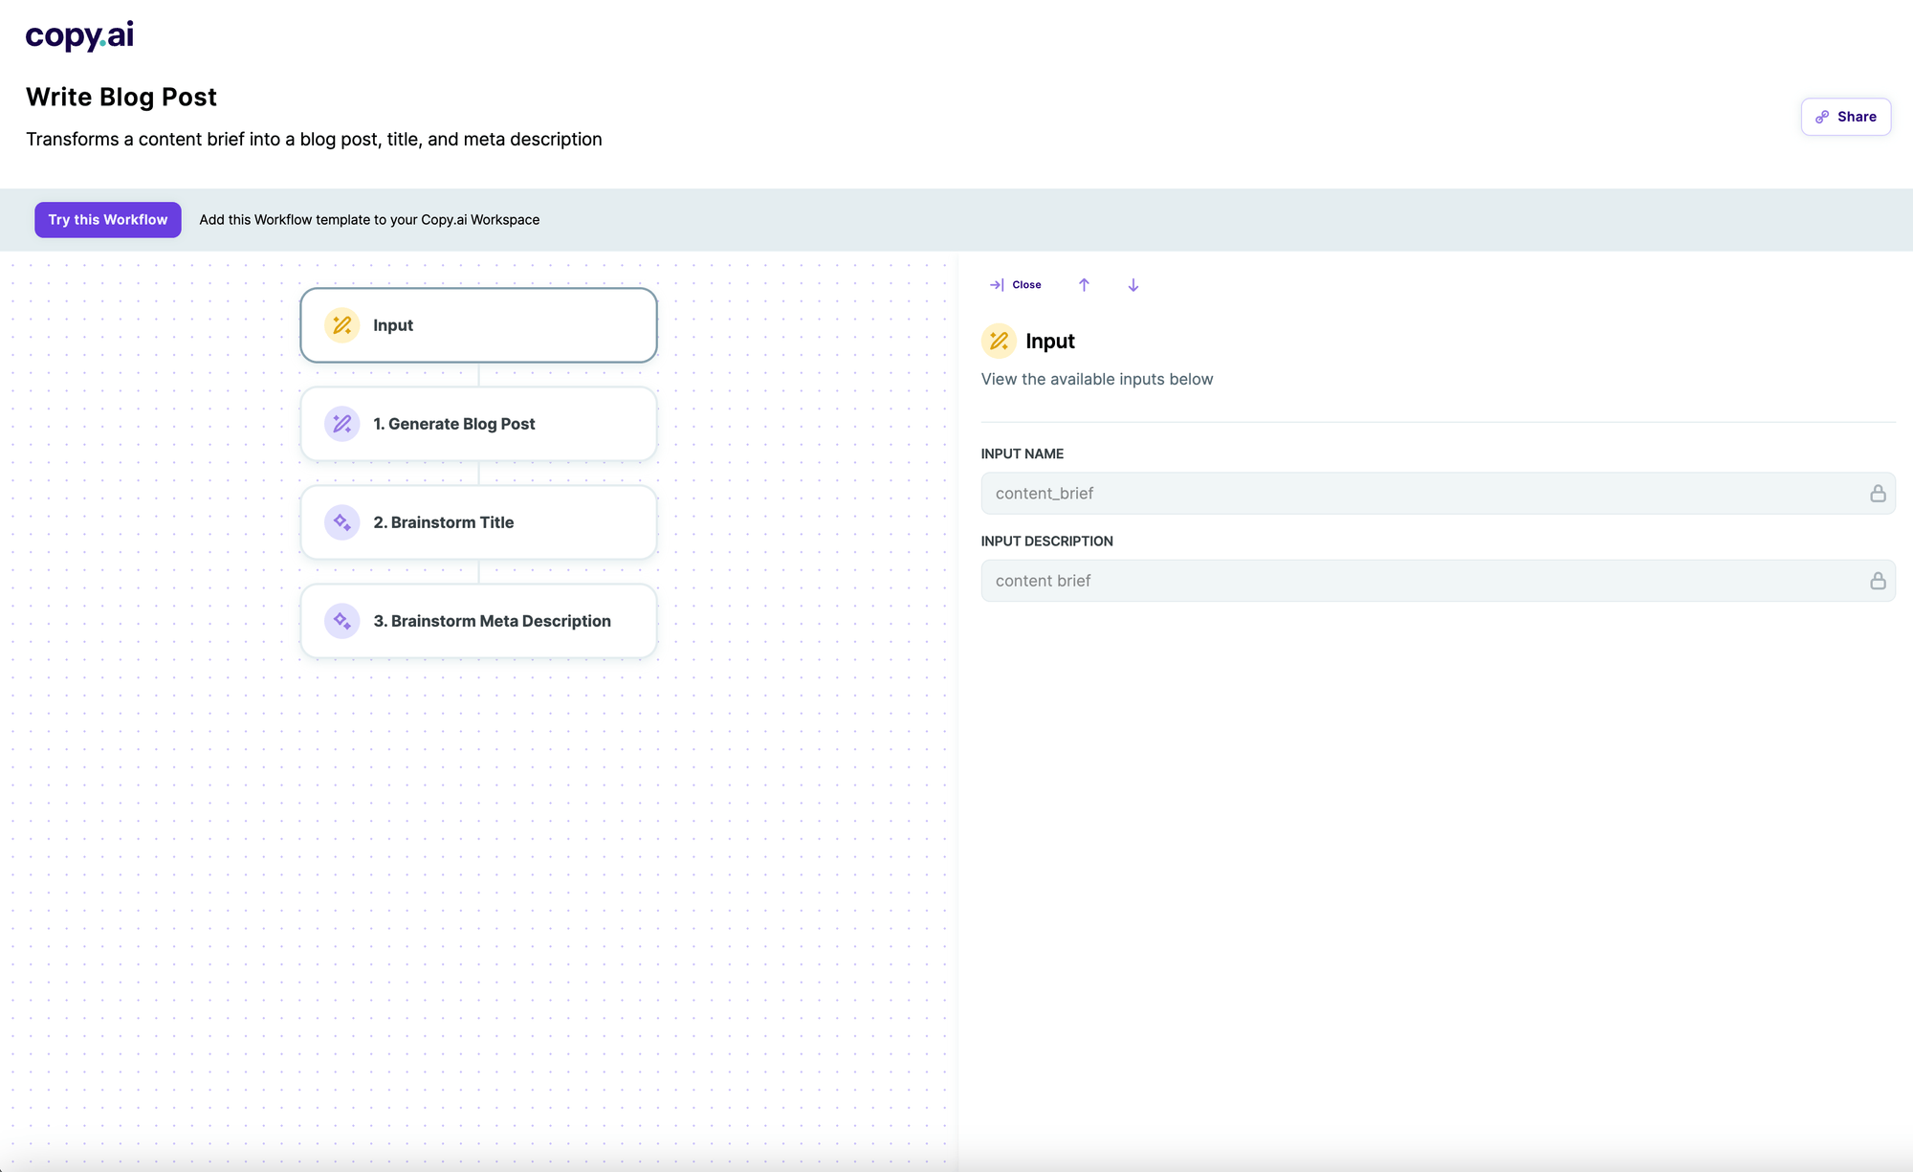Click the sparkle icon on Brainstorm Title node
Screen dimensions: 1913x1172
(x=341, y=522)
